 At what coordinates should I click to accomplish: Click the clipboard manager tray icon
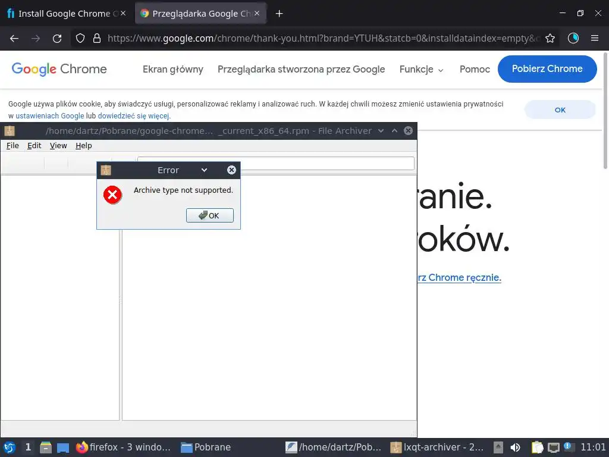point(537,447)
